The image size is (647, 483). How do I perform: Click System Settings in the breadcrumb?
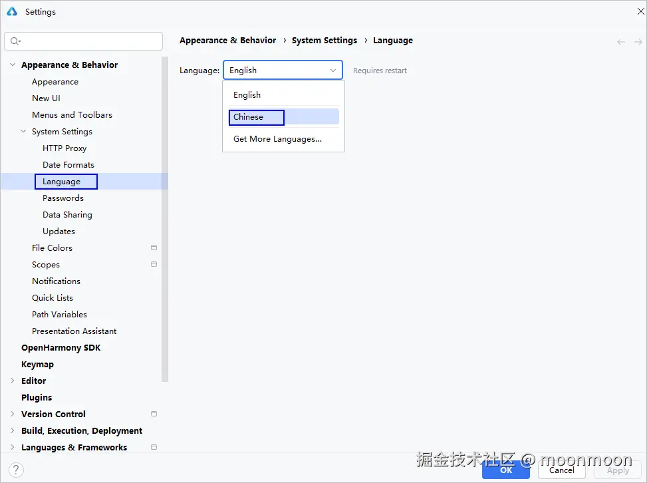point(324,40)
